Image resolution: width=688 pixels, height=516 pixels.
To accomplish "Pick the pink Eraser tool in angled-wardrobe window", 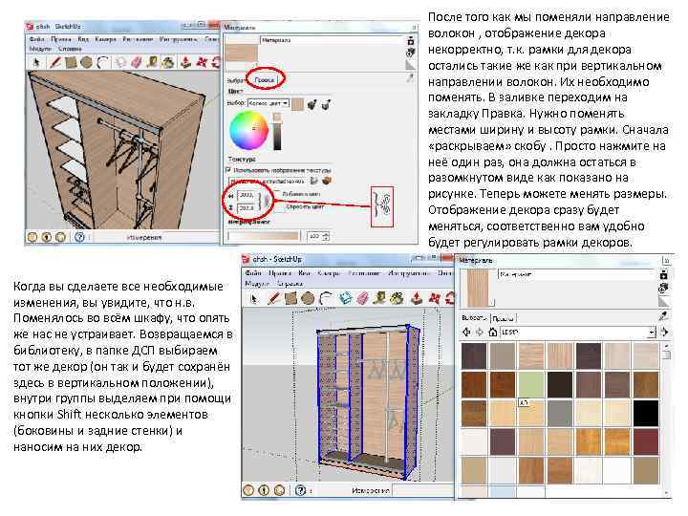I will 137,62.
